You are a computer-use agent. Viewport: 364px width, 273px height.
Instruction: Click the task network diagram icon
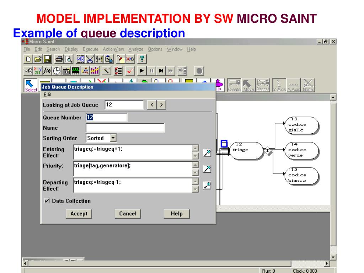(x=28, y=71)
